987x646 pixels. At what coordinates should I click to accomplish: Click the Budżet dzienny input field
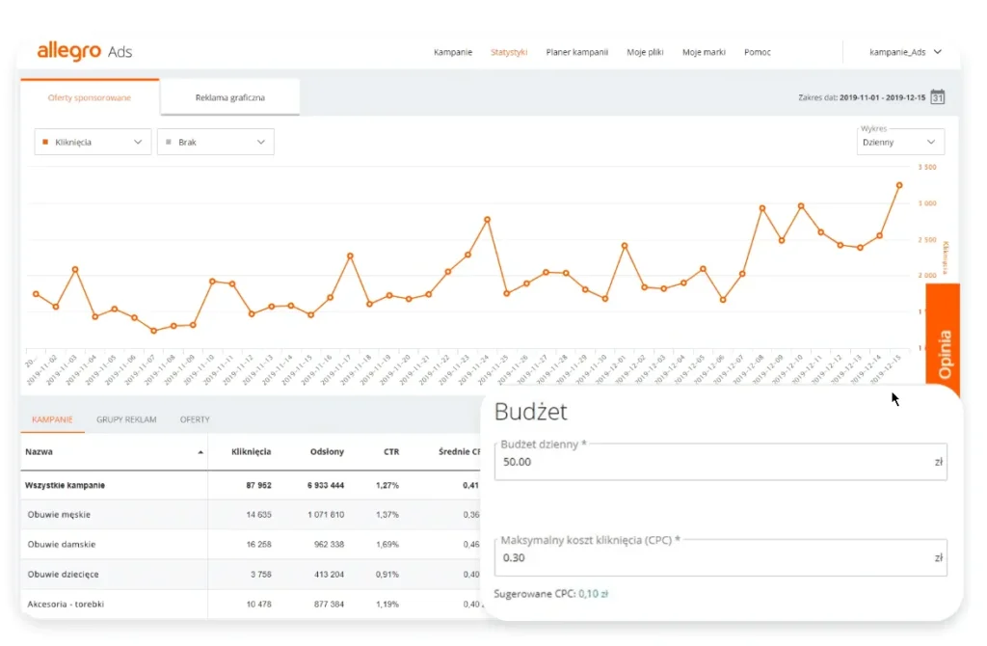pos(713,462)
